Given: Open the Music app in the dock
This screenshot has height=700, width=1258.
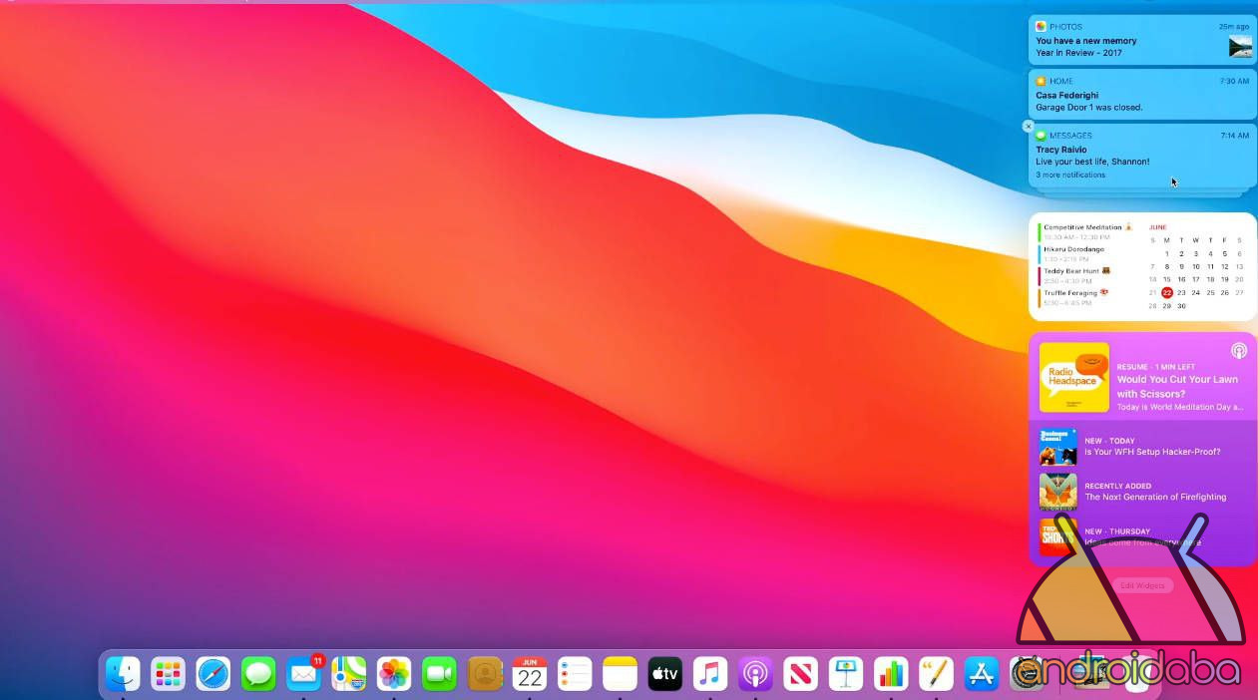Looking at the screenshot, I should [710, 674].
